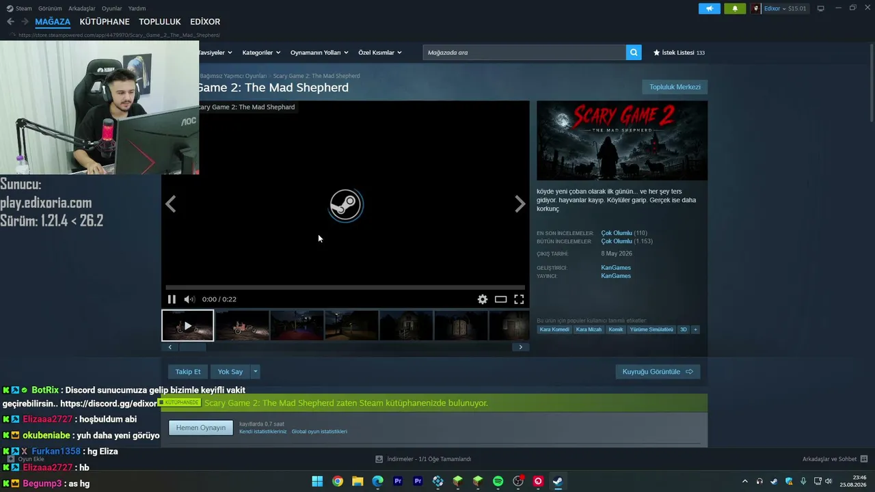Open the Edixor account dropdown
The height and width of the screenshot is (492, 875).
point(785,9)
